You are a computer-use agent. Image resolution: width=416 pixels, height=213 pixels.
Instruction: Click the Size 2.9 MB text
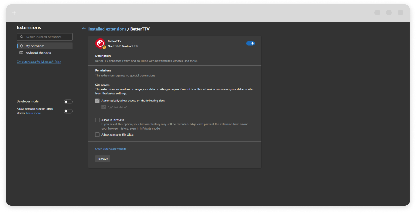click(114, 46)
